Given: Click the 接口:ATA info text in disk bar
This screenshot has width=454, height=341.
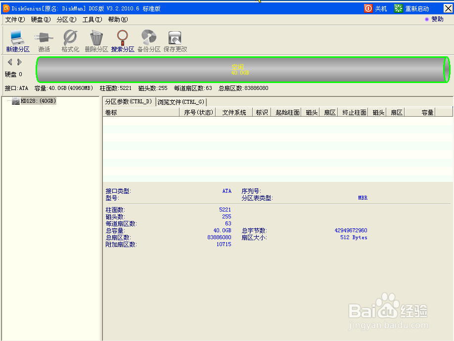Looking at the screenshot, I should click(16, 88).
